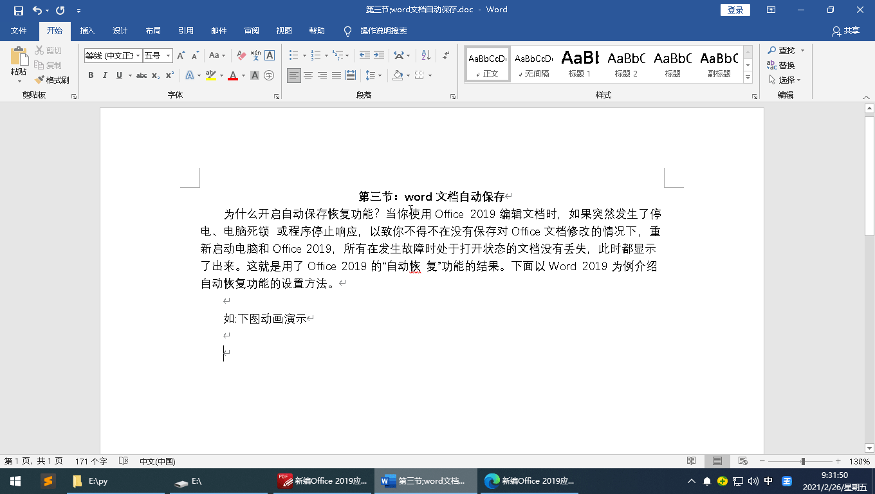Toggle left alignment button
The image size is (875, 494).
point(294,75)
